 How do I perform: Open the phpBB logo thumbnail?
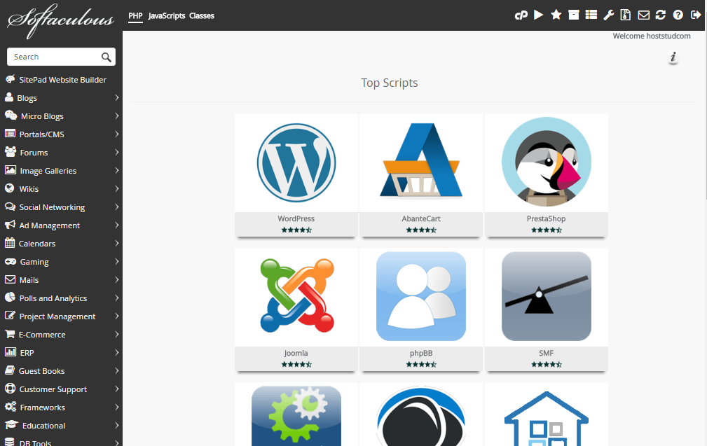pyautogui.click(x=421, y=296)
